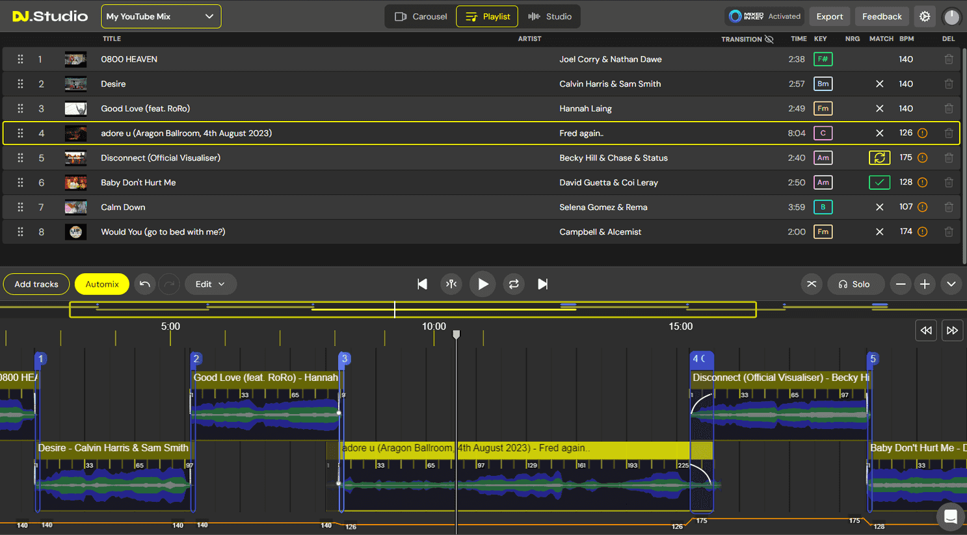
Task: Expand the Edit menu above the timeline
Action: pos(210,284)
